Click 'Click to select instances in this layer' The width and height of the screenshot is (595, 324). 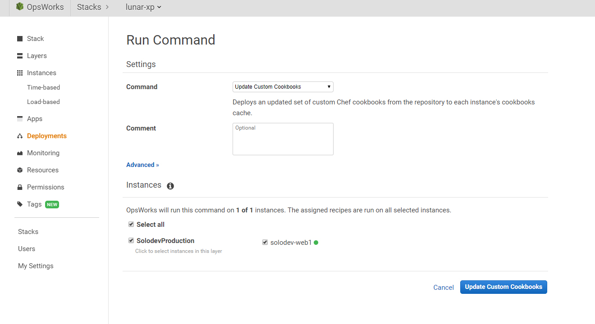(178, 251)
